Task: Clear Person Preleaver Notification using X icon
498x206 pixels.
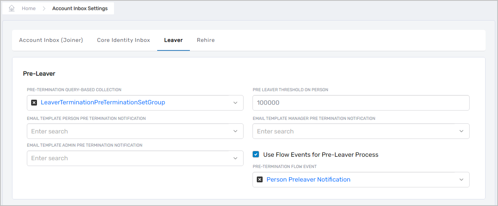Action: pyautogui.click(x=260, y=180)
